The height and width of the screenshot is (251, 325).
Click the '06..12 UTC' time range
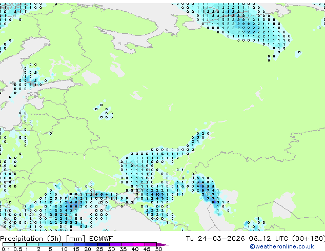269,239
